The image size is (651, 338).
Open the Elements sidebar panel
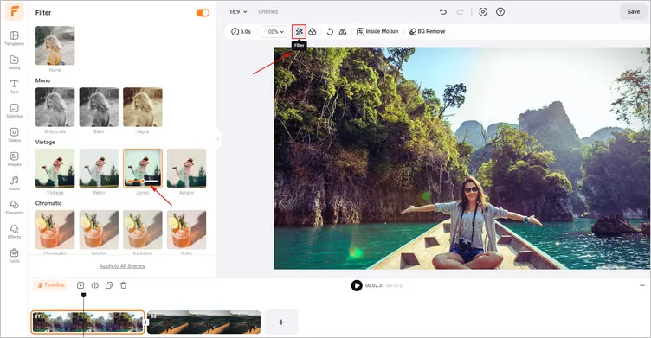point(14,207)
